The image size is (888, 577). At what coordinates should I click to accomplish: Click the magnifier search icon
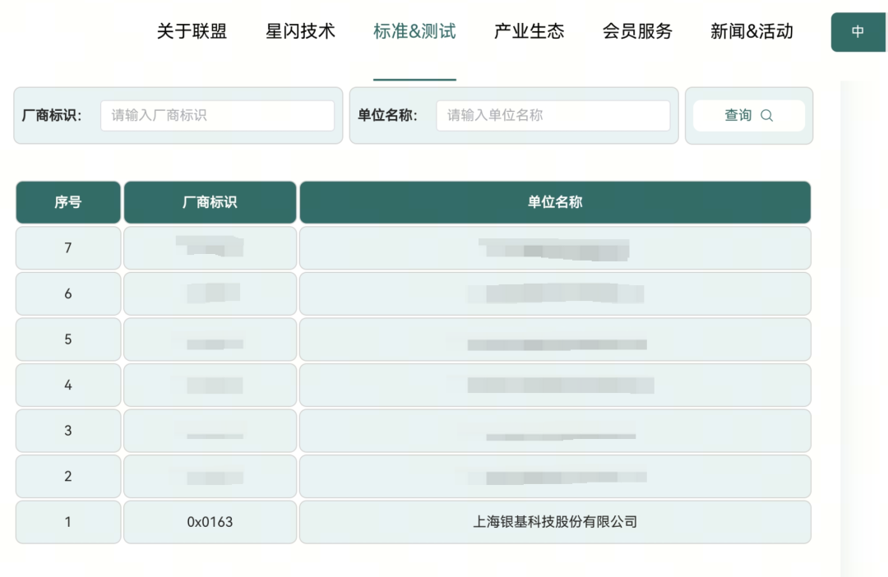[x=766, y=115]
